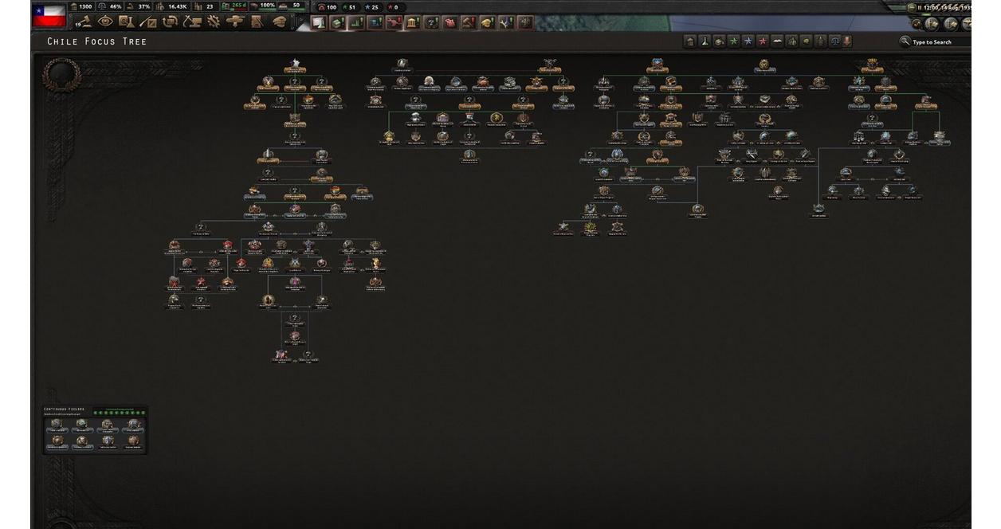Image resolution: width=1001 pixels, height=529 pixels.
Task: Toggle the red down-arrow focus filter
Action: coord(846,41)
